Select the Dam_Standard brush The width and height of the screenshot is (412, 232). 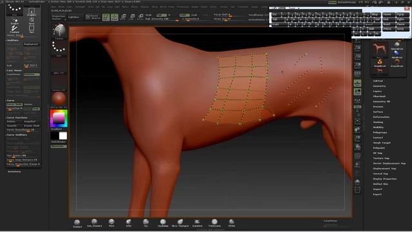pos(95,223)
